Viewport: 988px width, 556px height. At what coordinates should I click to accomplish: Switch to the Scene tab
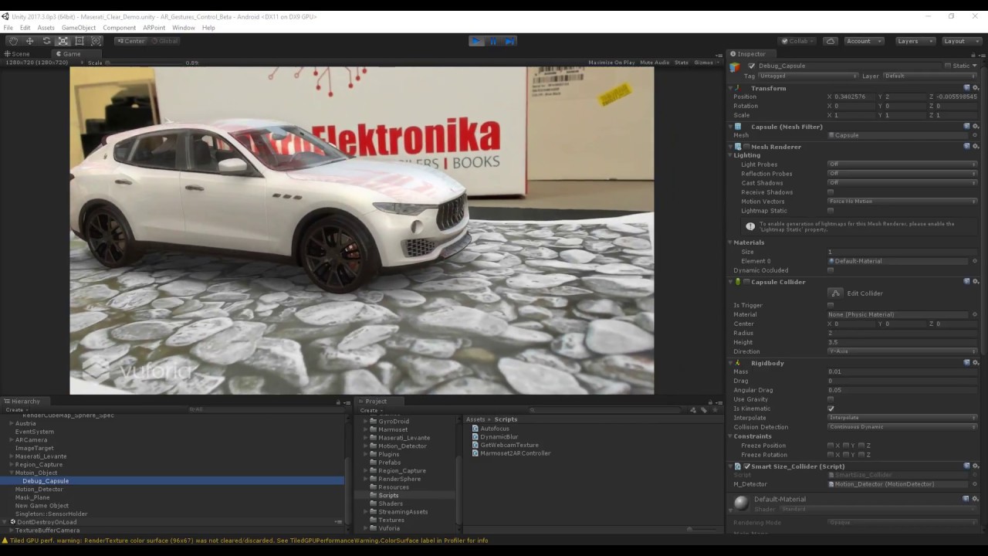(17, 54)
